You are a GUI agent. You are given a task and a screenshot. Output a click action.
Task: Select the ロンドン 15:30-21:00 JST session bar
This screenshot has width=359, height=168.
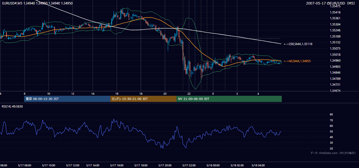click(x=143, y=99)
